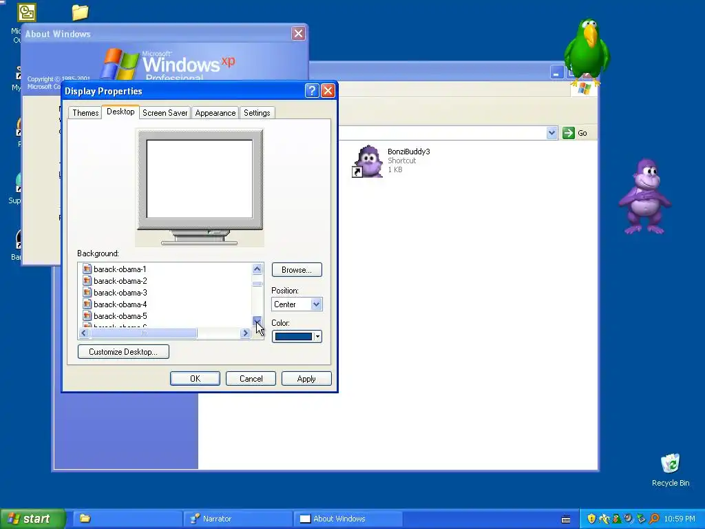Viewport: 705px width, 529px height.
Task: Confirm with the OK button
Action: (195, 379)
